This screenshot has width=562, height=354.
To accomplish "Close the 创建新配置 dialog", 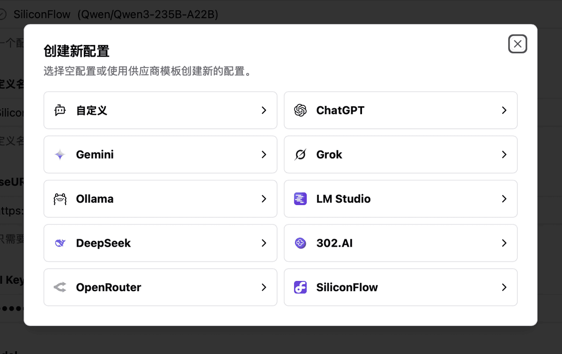I will tap(518, 44).
